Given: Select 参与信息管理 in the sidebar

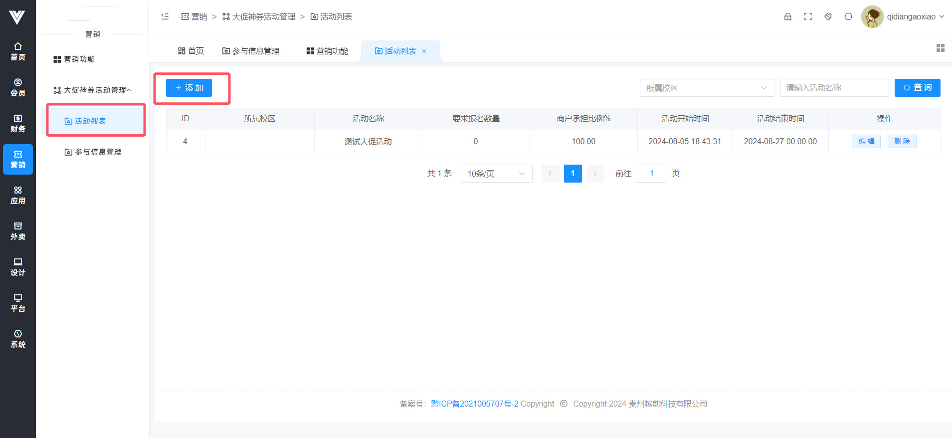Looking at the screenshot, I should point(93,152).
